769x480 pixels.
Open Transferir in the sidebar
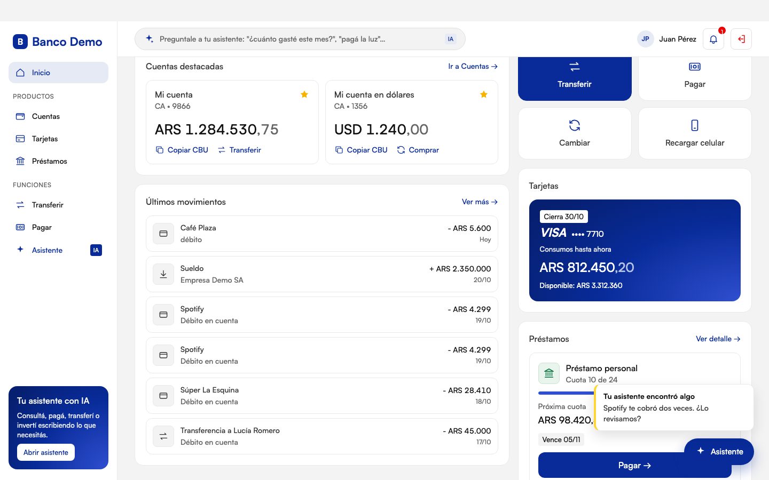point(58,205)
